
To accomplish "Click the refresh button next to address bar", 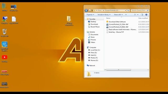I will pyautogui.click(x=128, y=10).
